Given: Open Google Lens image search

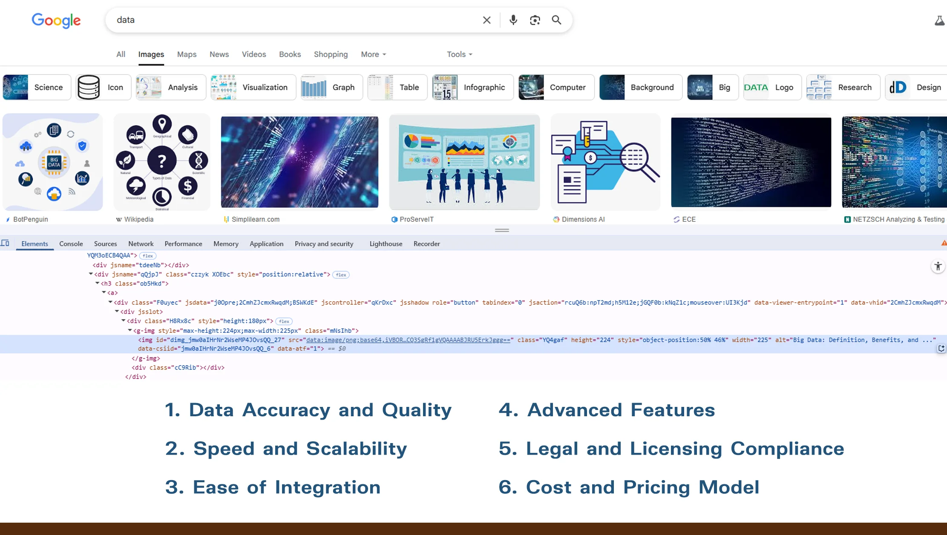Looking at the screenshot, I should (x=535, y=20).
